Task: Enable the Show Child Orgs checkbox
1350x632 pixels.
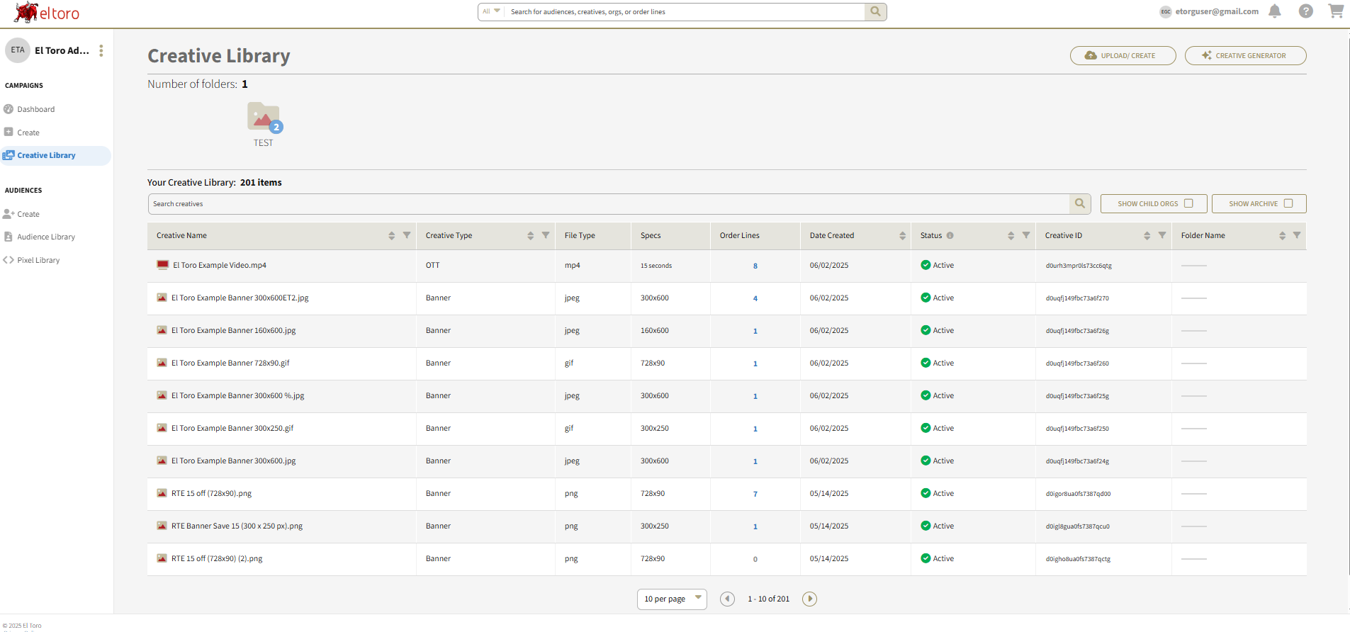Action: [1188, 203]
